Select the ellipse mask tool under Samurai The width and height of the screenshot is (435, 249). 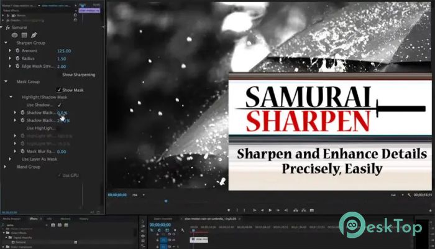[x=15, y=35]
